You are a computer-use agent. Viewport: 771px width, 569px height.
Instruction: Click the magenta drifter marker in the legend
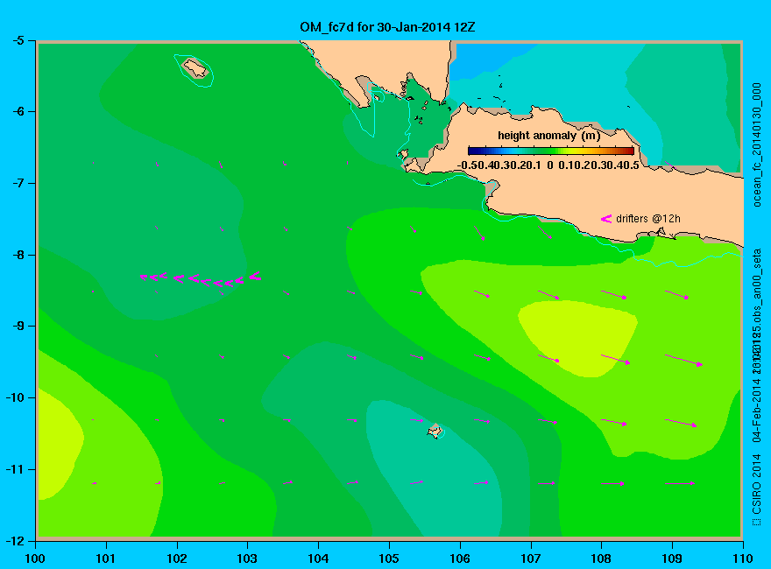coord(606,219)
